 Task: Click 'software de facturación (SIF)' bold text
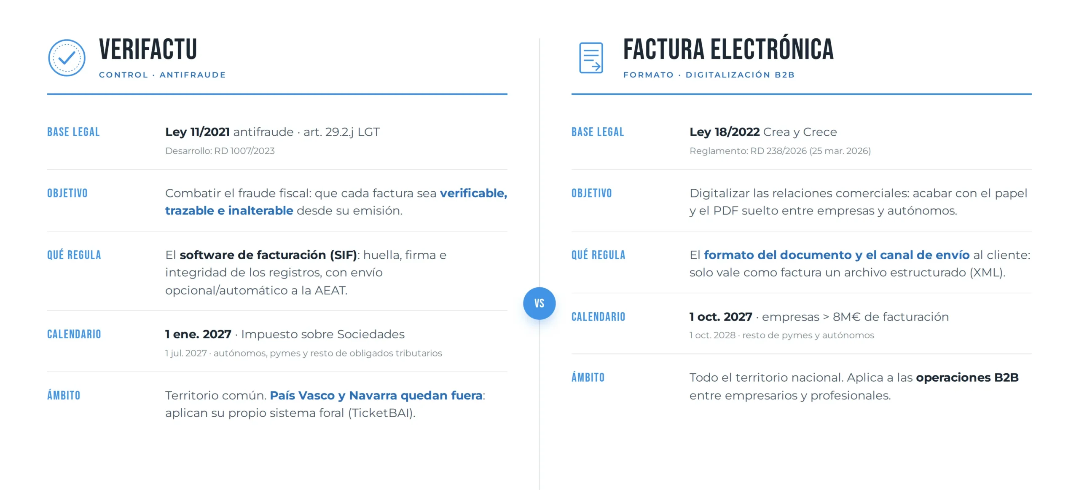click(268, 255)
